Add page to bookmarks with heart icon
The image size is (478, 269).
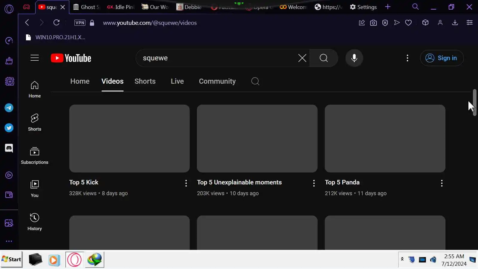[x=408, y=23]
